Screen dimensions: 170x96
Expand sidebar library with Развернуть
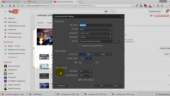point(12,57)
